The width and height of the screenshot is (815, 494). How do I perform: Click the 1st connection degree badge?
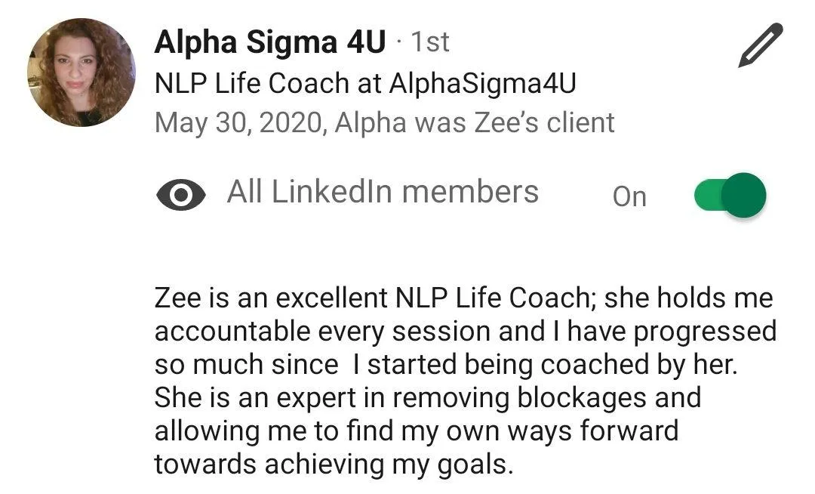coord(430,42)
